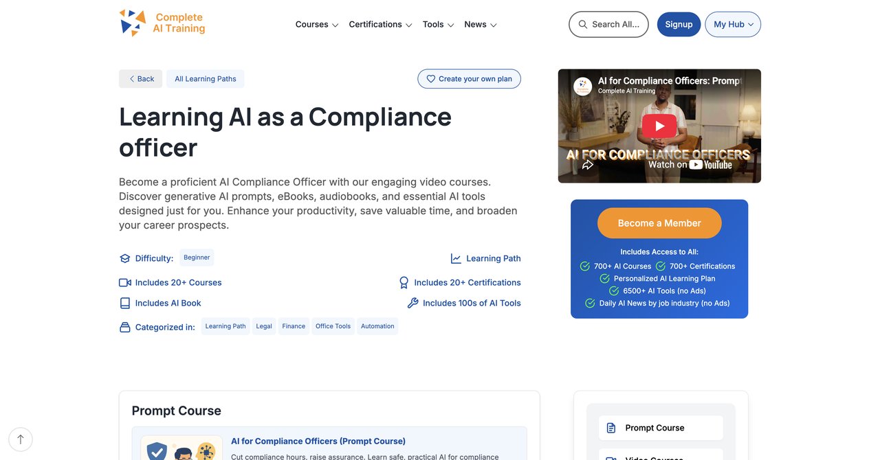This screenshot has height=460, width=880.
Task: Click the Categorized in stack icon
Action: click(x=124, y=327)
